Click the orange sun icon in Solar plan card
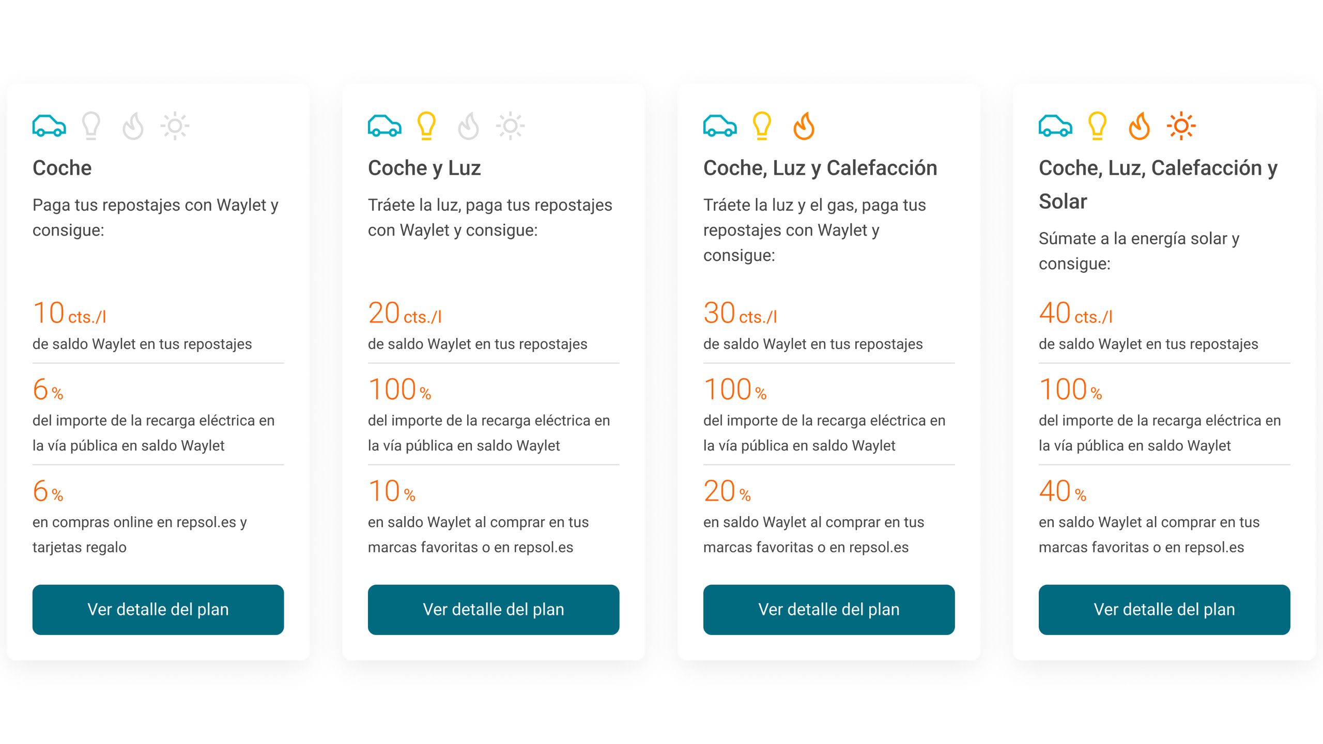This screenshot has width=1323, height=744. (1181, 126)
